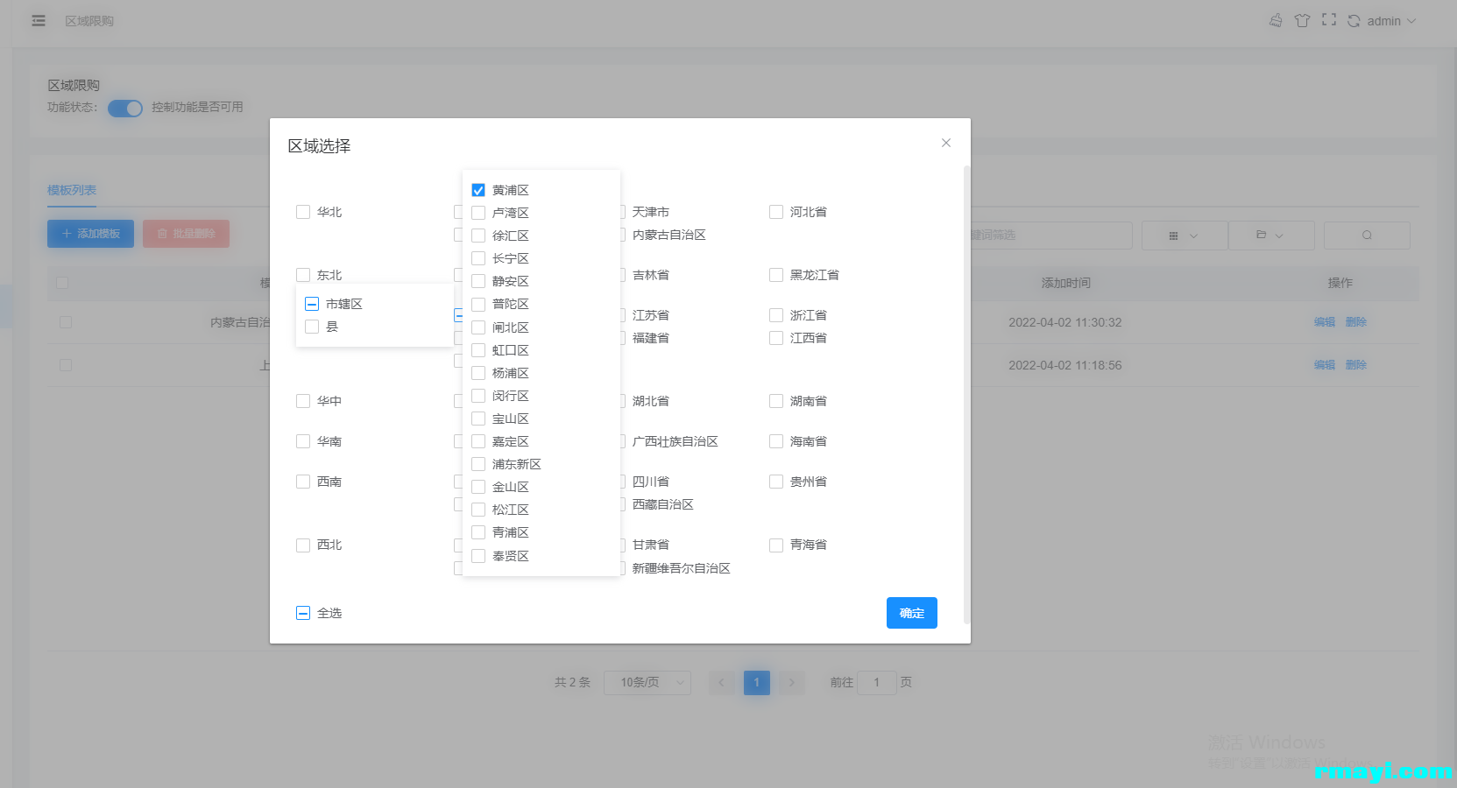Check the 普陀区 checkbox
The image size is (1457, 788).
478,304
